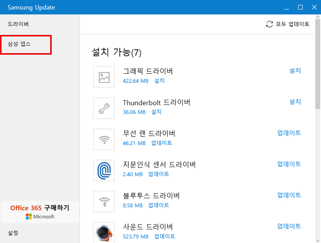
Task: Click the 46.21 MB size text
Action: coord(134,143)
